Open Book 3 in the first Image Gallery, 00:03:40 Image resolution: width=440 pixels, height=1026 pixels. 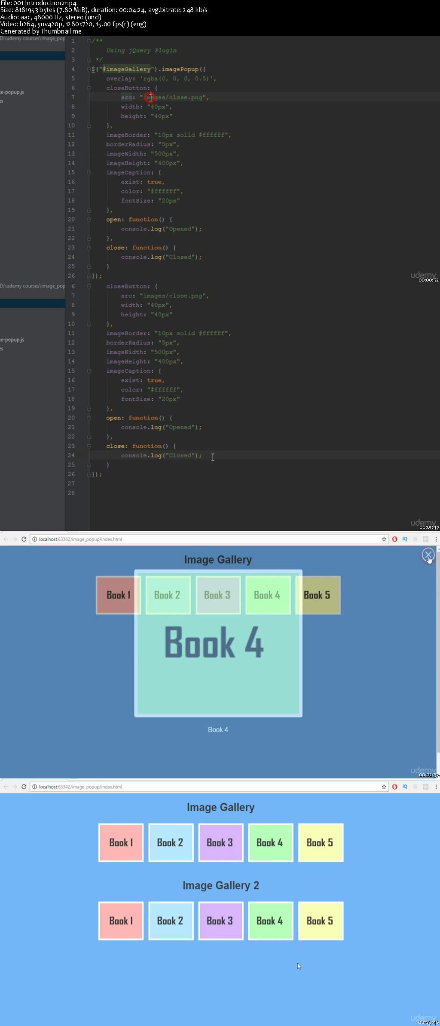[220, 842]
